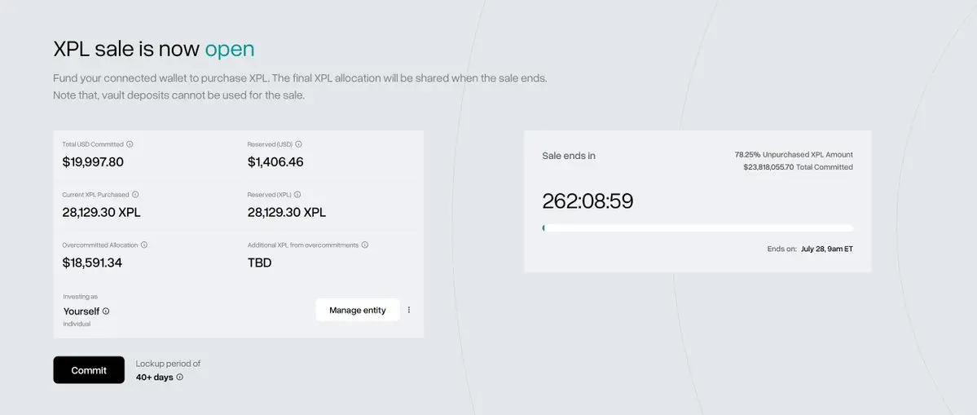Click the $18,591.34 overcommitted value
Image resolution: width=977 pixels, height=415 pixels.
[x=92, y=263]
